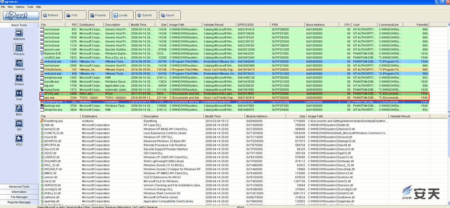Image resolution: width=450 pixels, height=208 pixels.
Task: Select vmtoolsd.exe row with PID 1644
Action: coord(234,62)
